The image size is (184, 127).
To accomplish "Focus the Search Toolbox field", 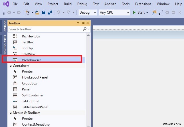I will tap(45, 29).
